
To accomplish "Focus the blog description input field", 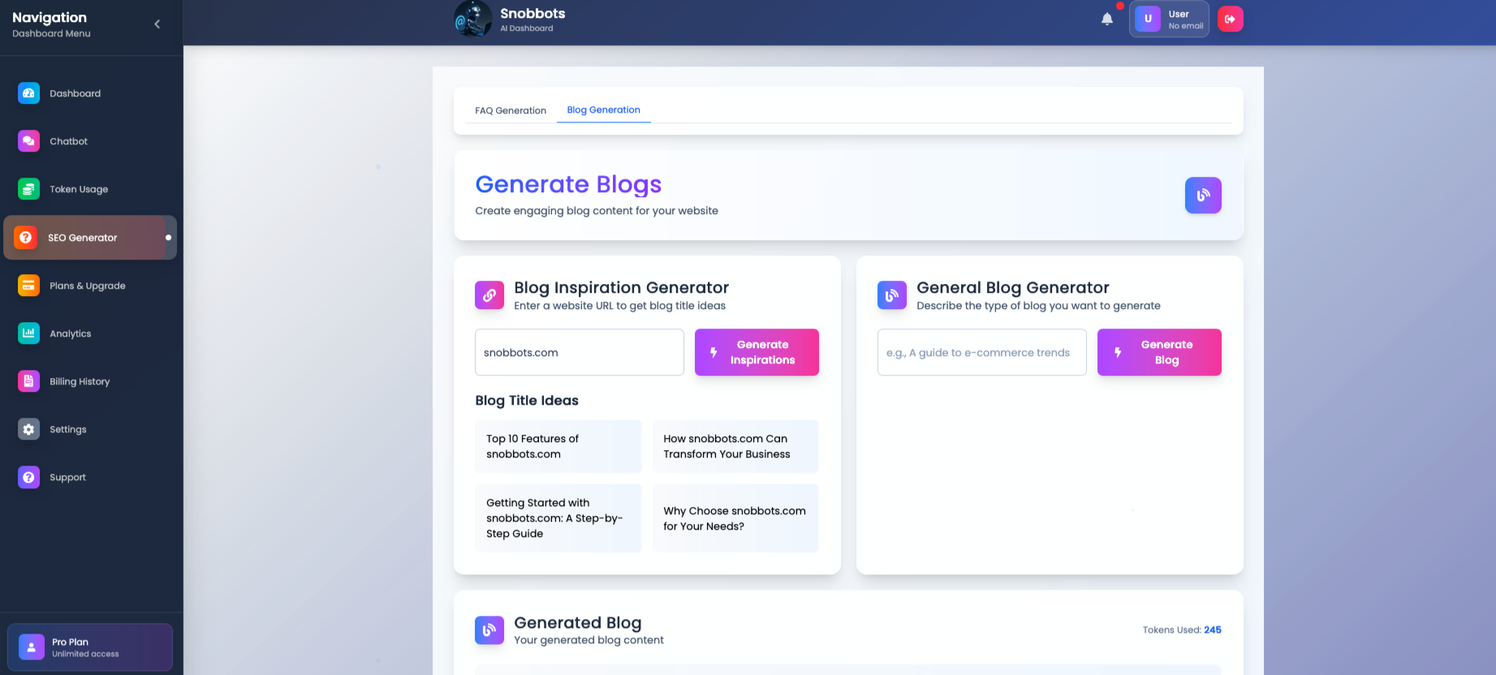I will click(981, 352).
